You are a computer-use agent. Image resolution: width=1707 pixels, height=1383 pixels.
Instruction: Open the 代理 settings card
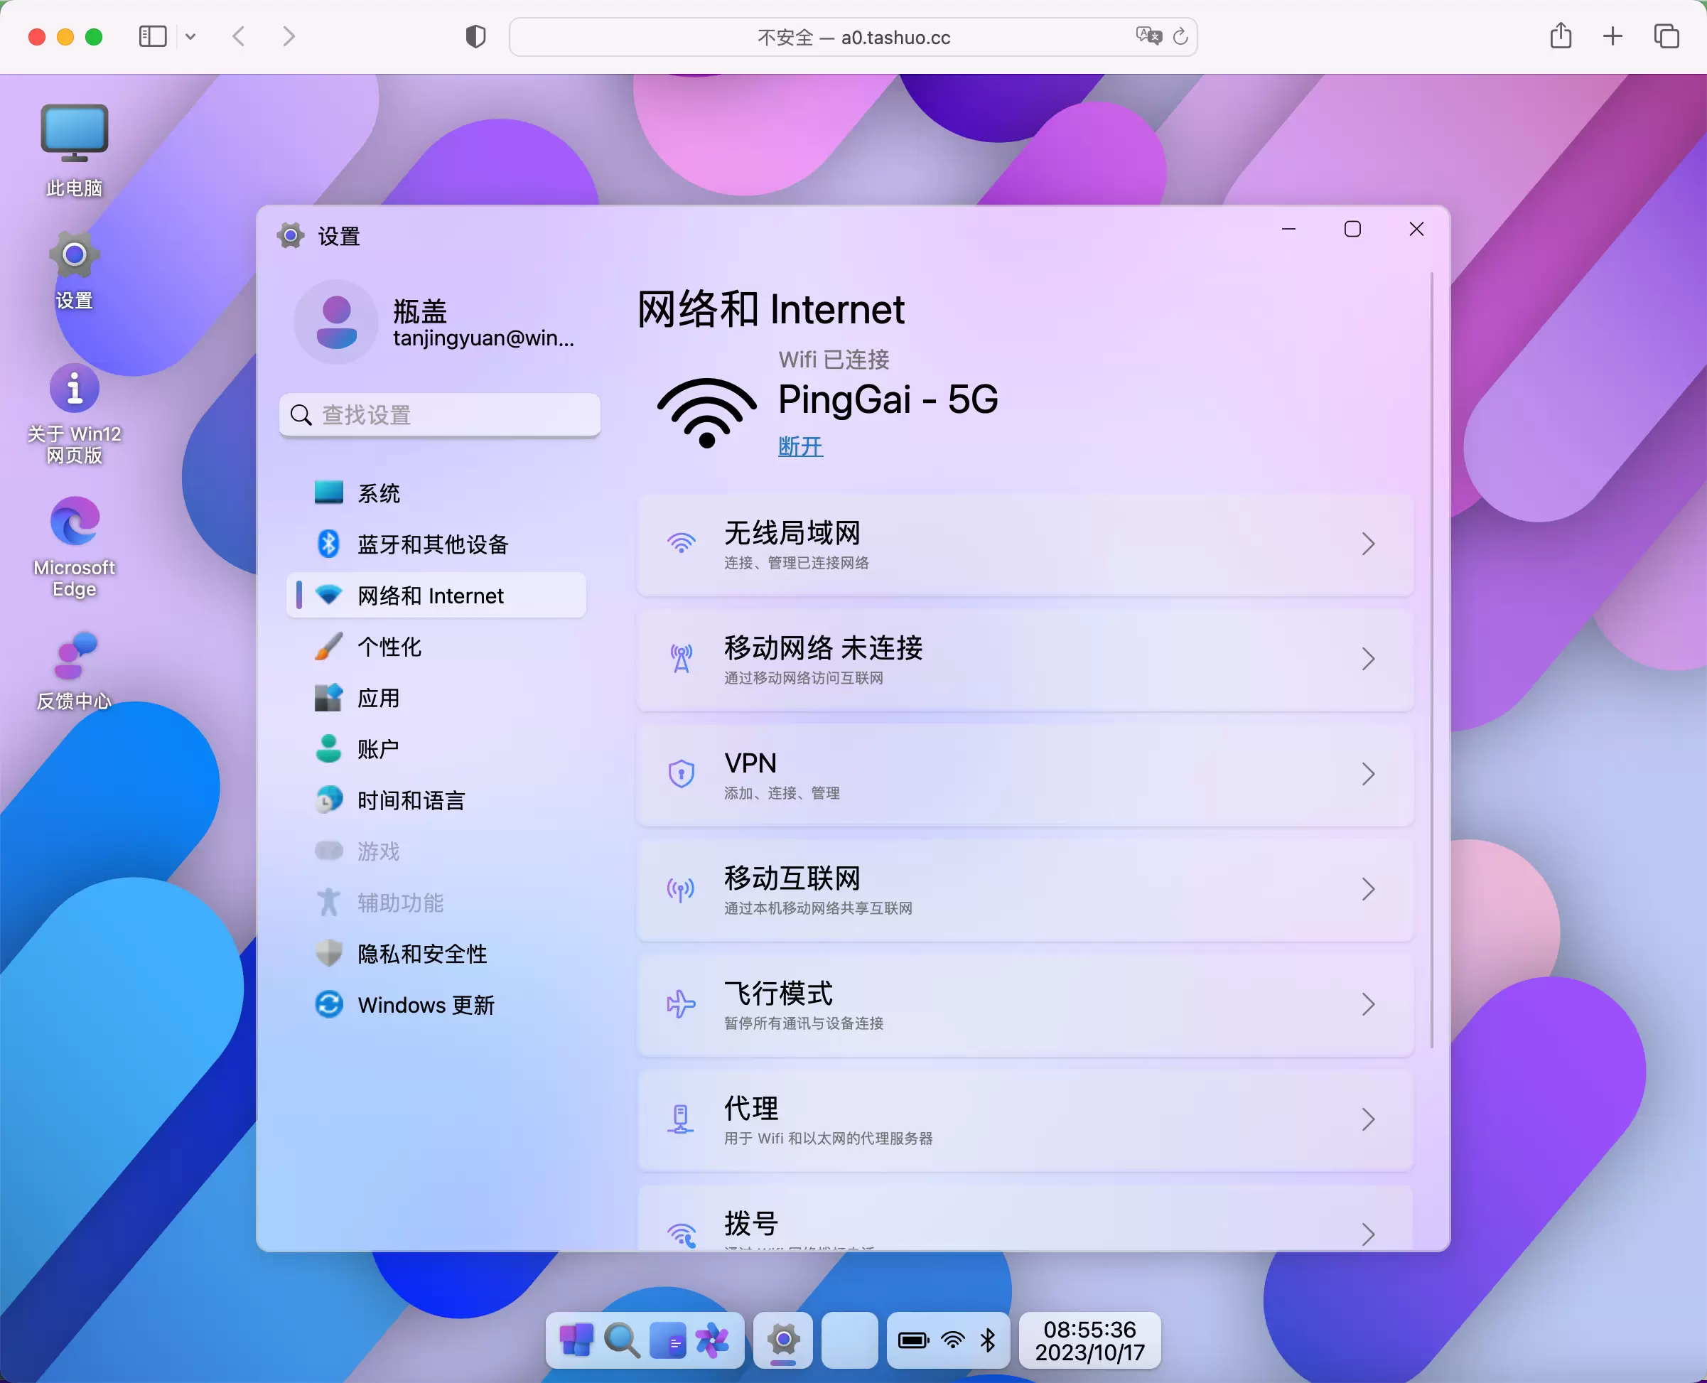coord(1025,1119)
